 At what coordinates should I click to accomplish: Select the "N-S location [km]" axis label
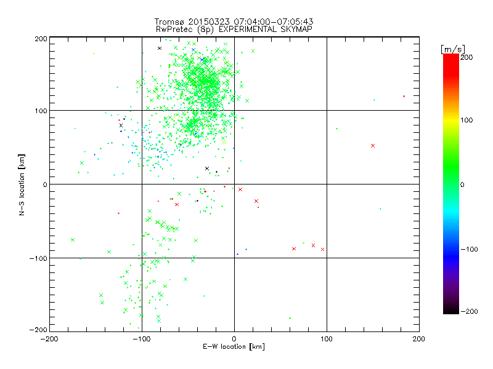[x=22, y=185]
